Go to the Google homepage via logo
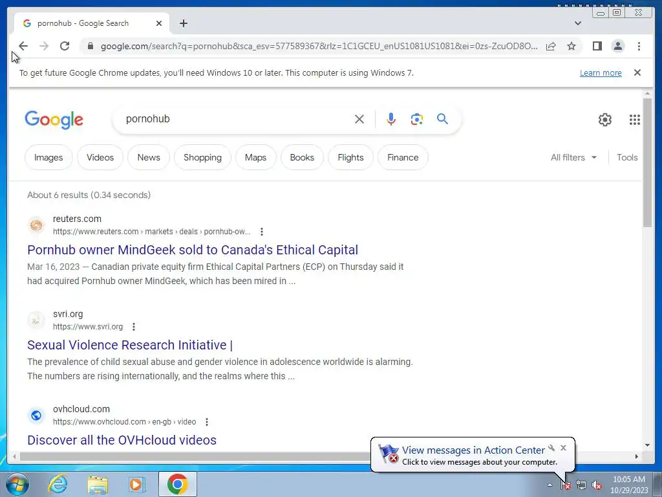The image size is (662, 497). pyautogui.click(x=54, y=120)
